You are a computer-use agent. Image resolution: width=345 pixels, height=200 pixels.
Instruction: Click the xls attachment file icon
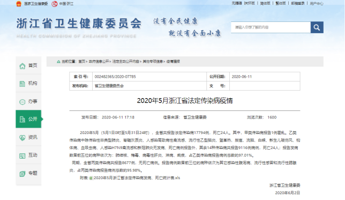(91, 178)
